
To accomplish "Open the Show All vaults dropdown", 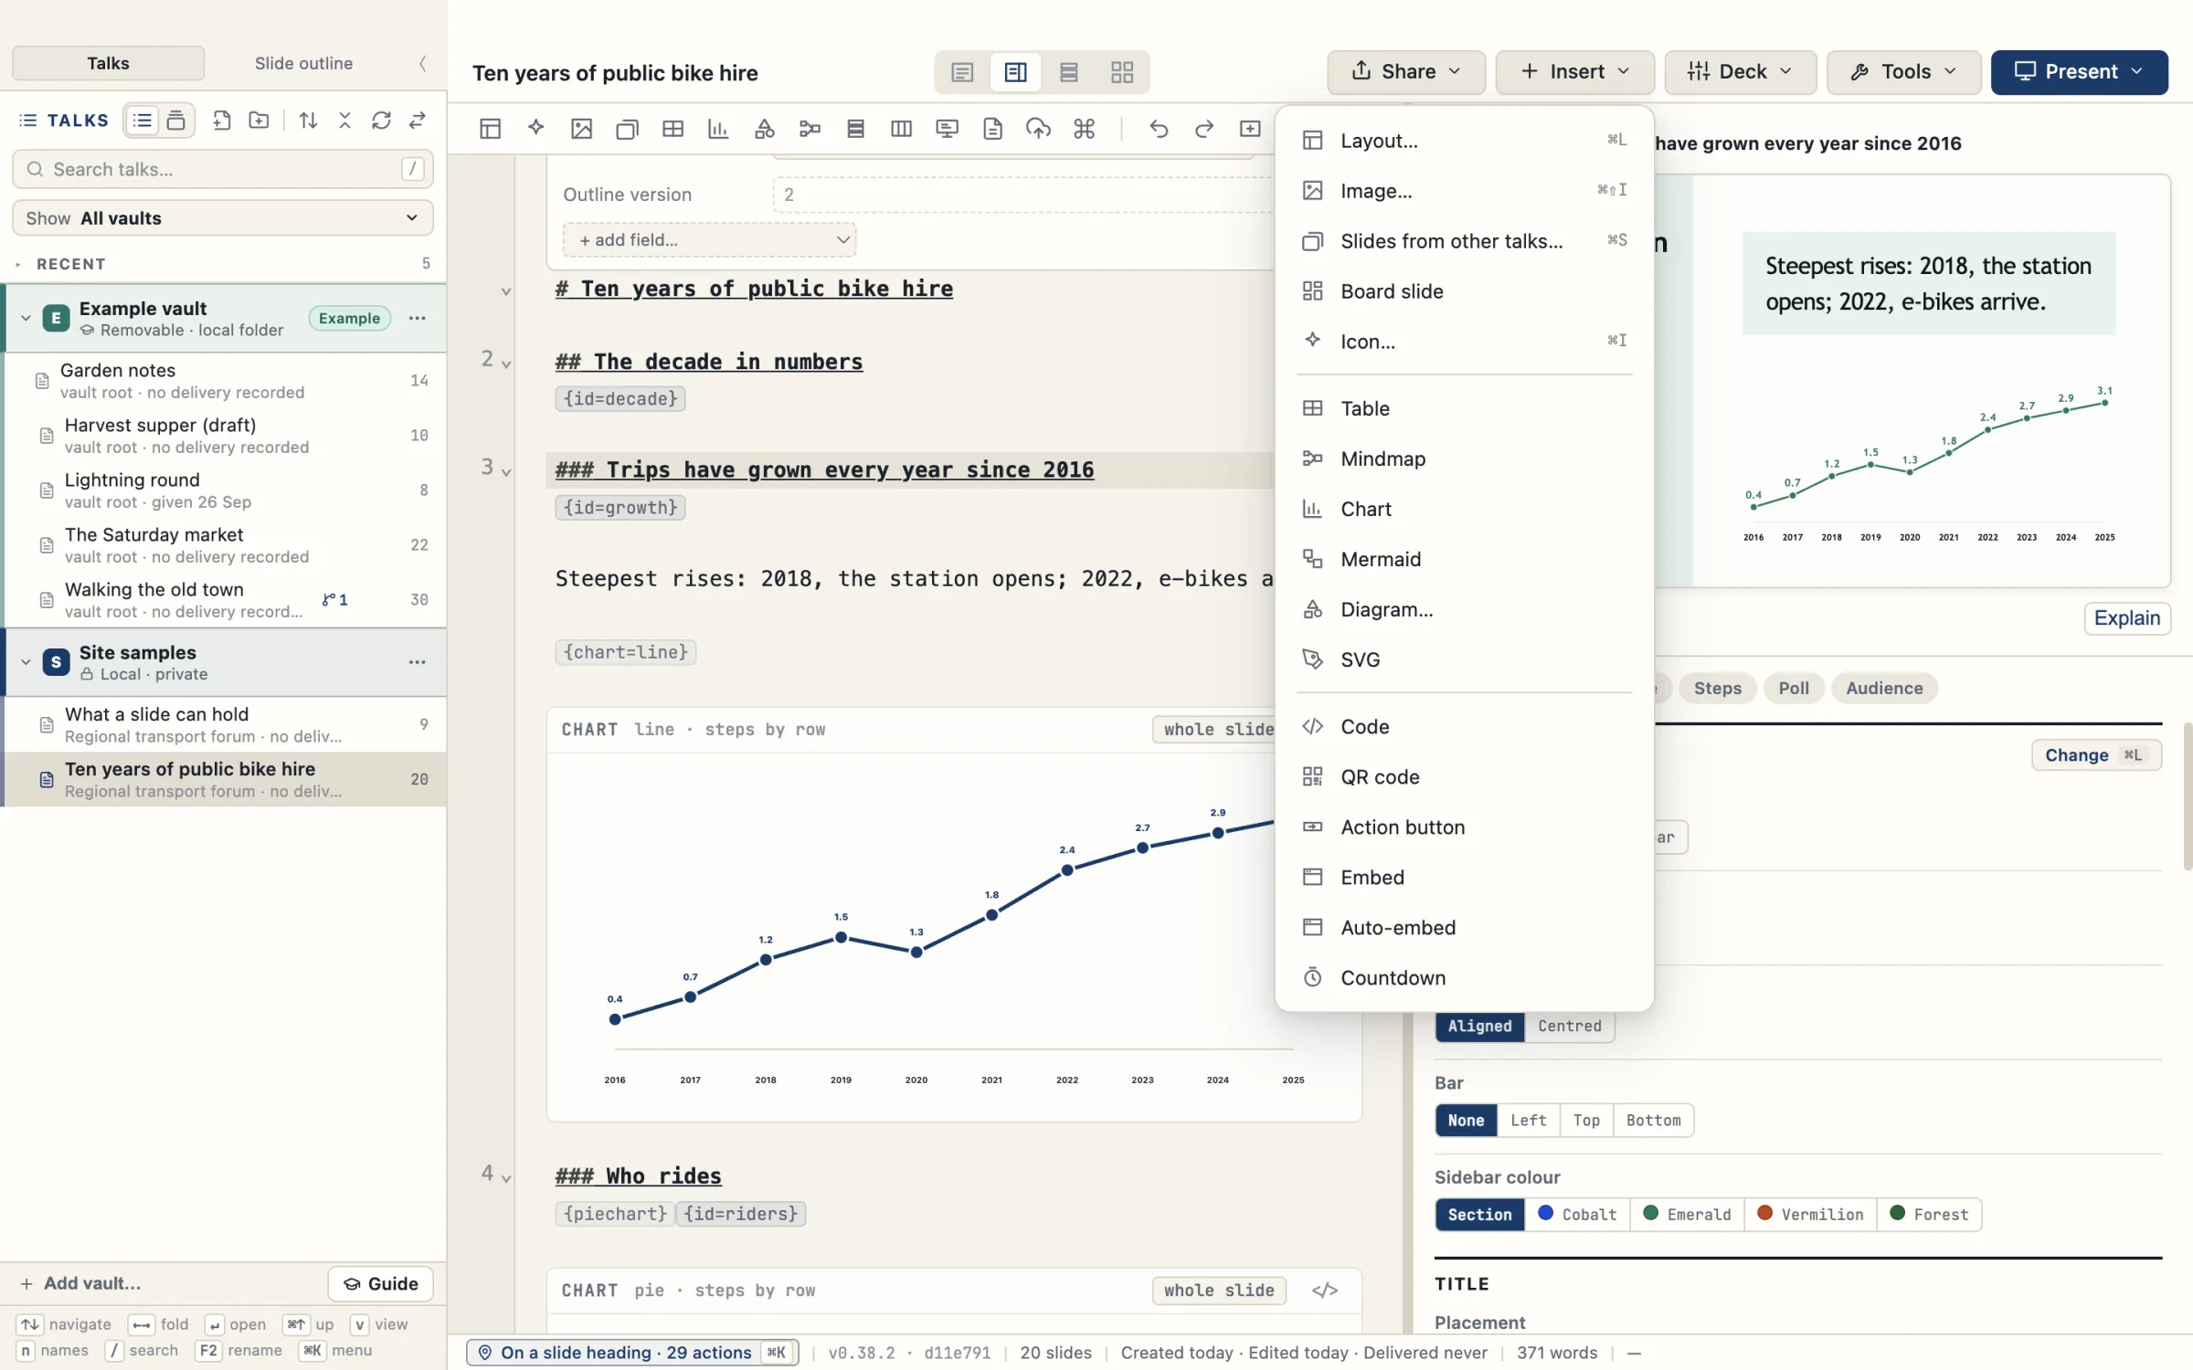I will [x=222, y=217].
